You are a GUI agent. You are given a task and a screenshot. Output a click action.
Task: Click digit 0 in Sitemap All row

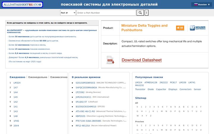137,107
